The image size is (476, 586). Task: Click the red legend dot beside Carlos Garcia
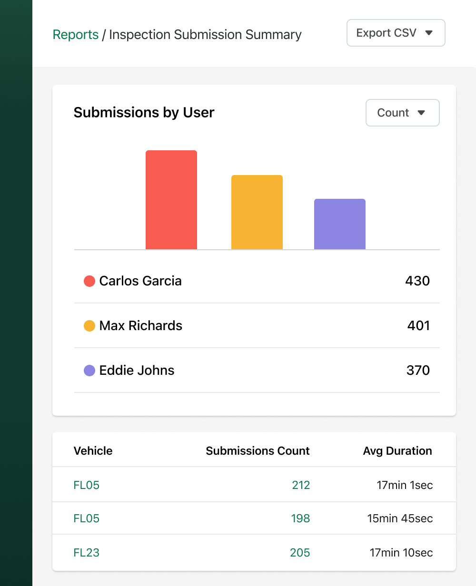(x=89, y=281)
